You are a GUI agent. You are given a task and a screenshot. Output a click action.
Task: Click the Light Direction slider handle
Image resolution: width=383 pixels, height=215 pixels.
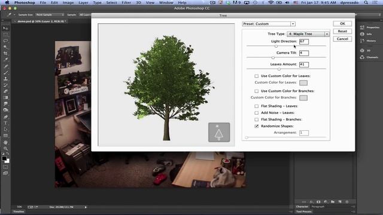(276, 46)
